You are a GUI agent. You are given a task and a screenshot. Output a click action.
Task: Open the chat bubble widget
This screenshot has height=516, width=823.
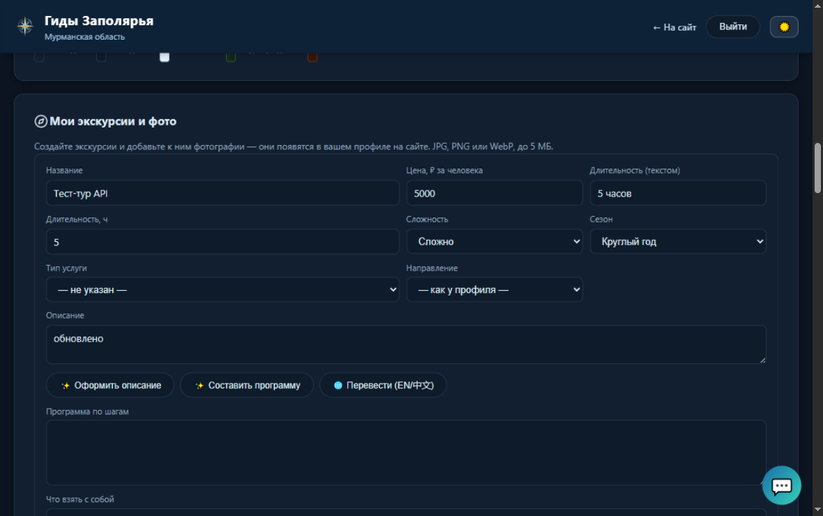781,485
